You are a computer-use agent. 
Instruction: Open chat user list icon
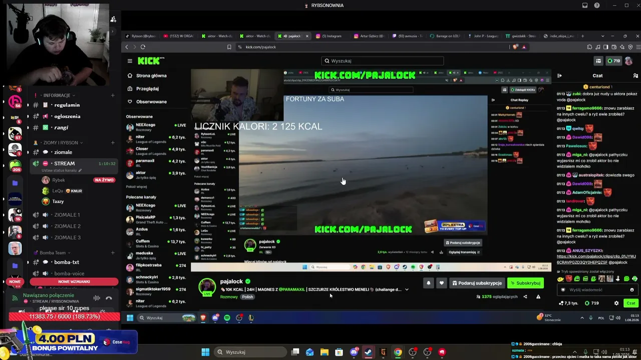coord(635,75)
